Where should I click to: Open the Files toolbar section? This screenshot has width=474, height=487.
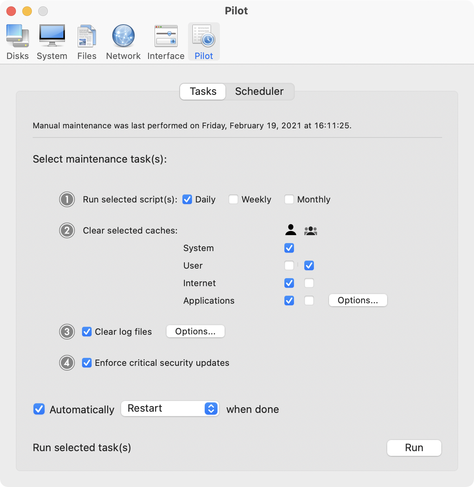(x=87, y=37)
